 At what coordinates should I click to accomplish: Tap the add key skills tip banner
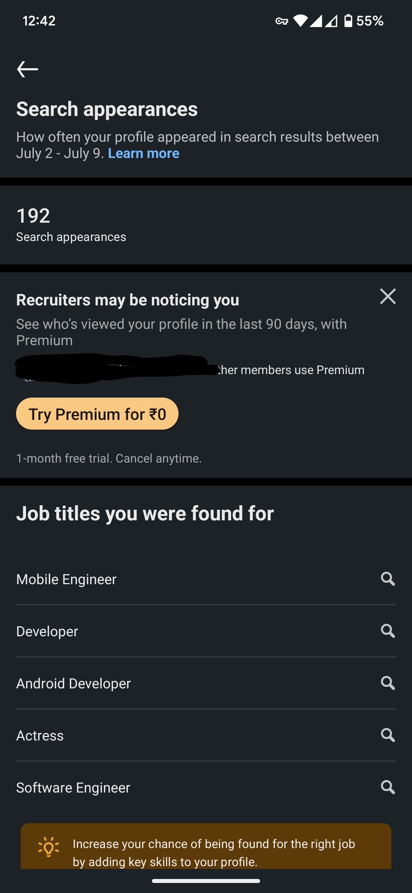pyautogui.click(x=206, y=846)
